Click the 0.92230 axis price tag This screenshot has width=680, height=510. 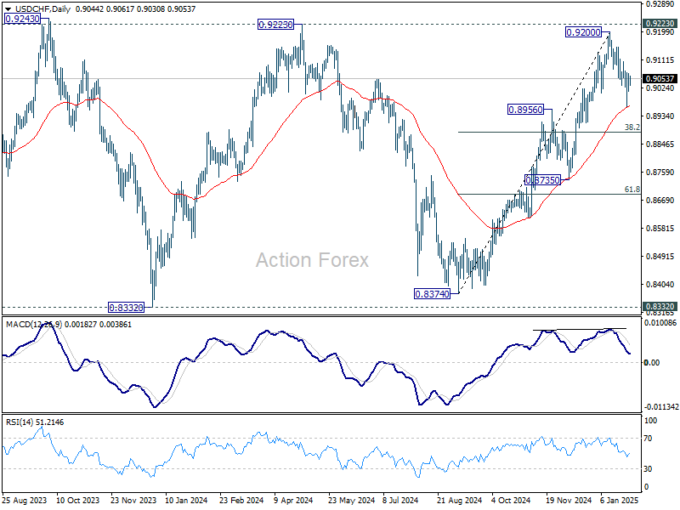pyautogui.click(x=660, y=24)
